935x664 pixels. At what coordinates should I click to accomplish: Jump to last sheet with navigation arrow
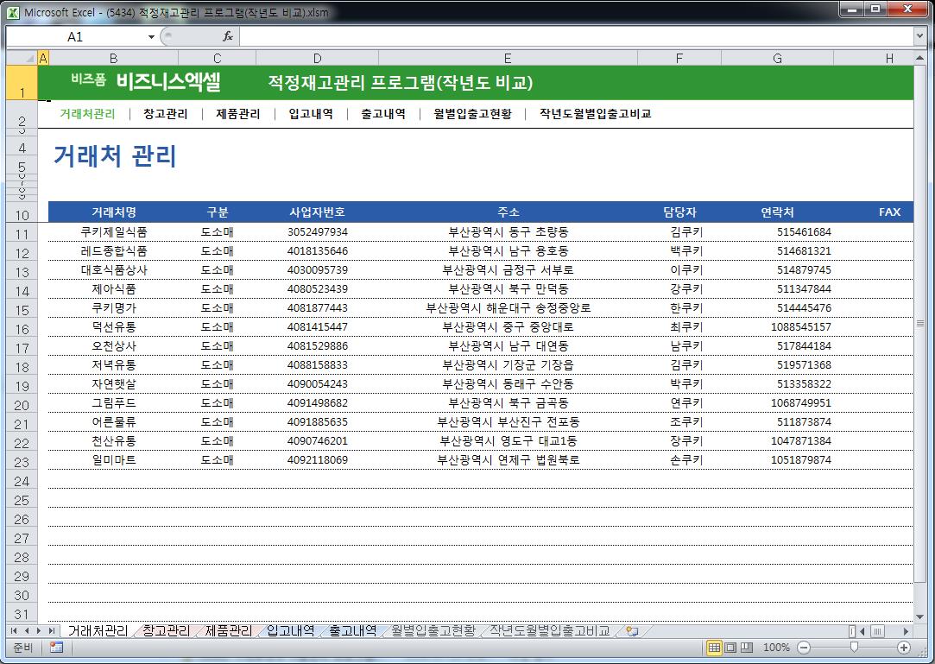click(52, 631)
